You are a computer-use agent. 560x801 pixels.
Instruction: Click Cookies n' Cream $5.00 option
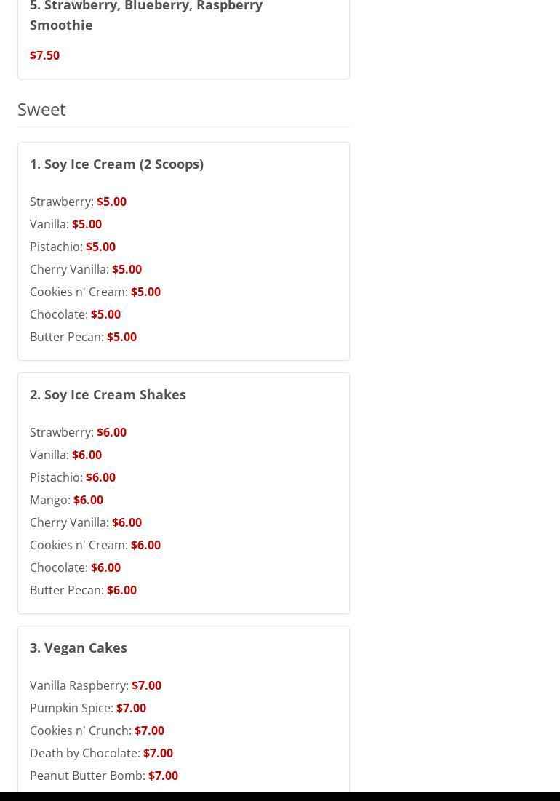(x=95, y=292)
